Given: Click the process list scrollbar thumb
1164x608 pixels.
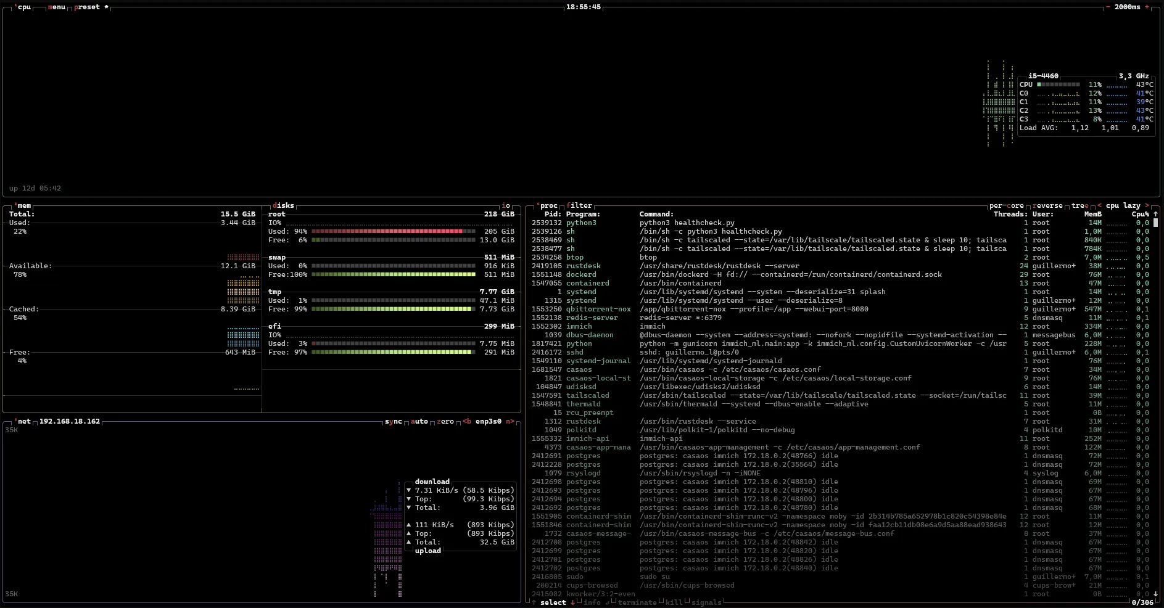Looking at the screenshot, I should pos(1155,223).
